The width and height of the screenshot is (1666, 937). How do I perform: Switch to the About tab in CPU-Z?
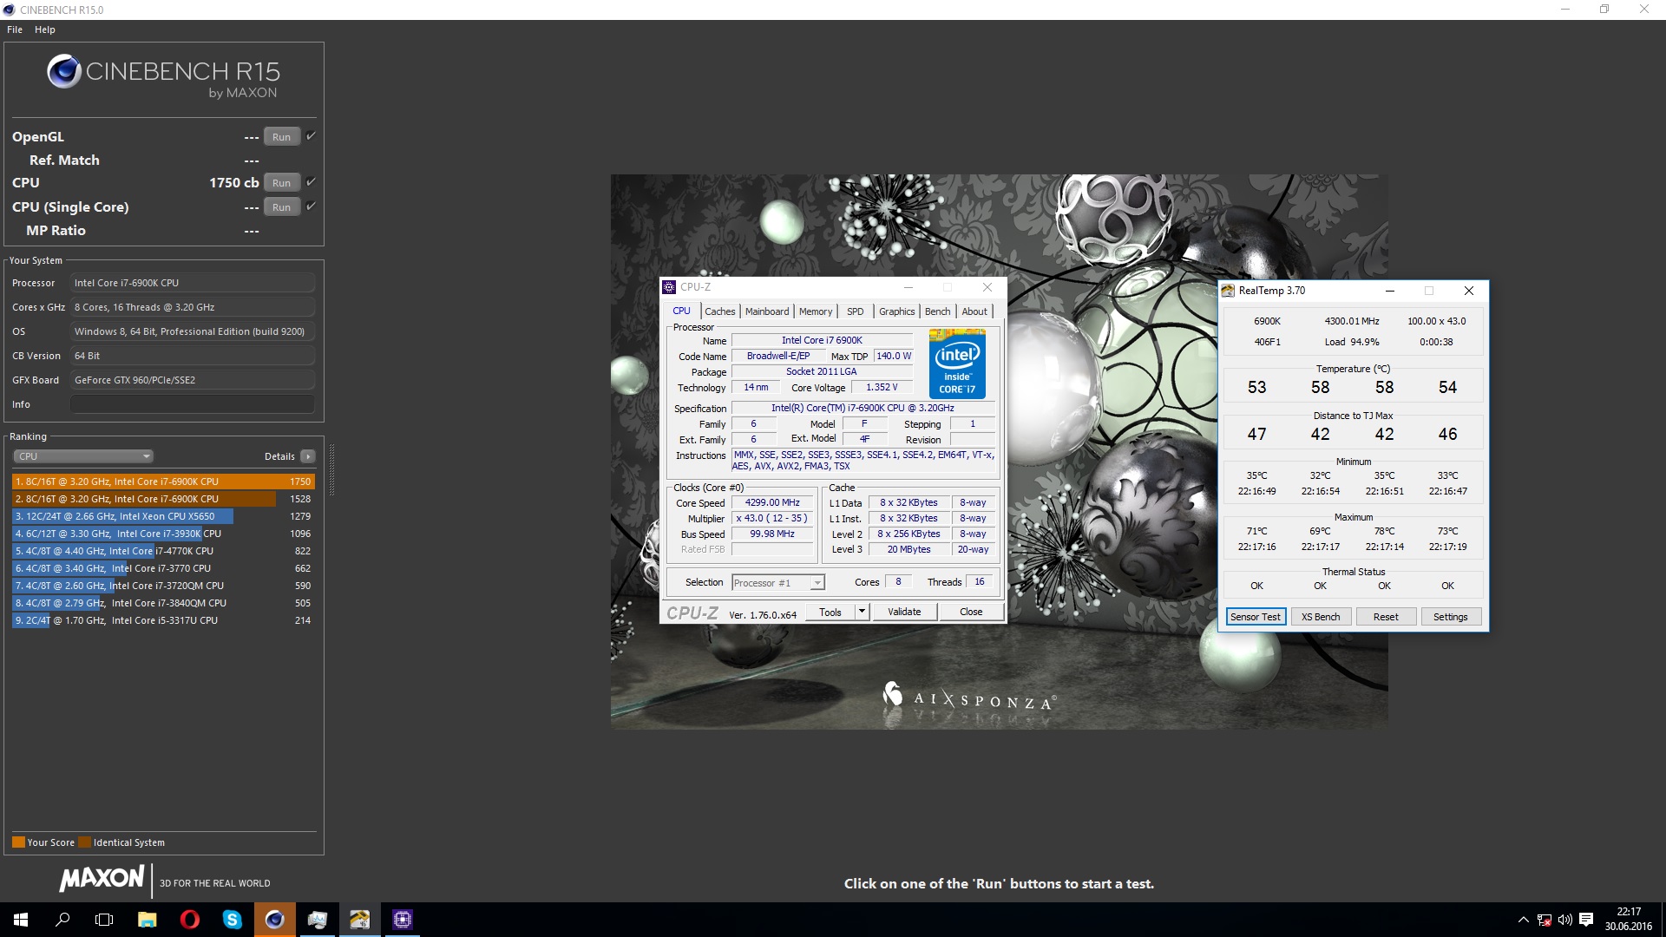click(x=974, y=311)
